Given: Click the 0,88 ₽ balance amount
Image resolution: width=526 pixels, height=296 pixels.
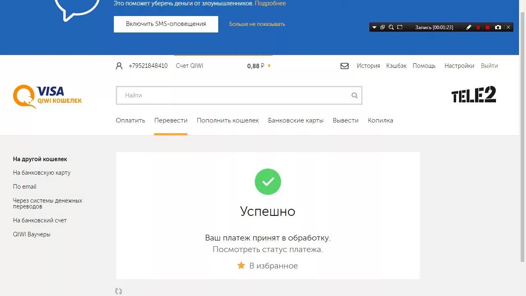Looking at the screenshot, I should pyautogui.click(x=256, y=66).
